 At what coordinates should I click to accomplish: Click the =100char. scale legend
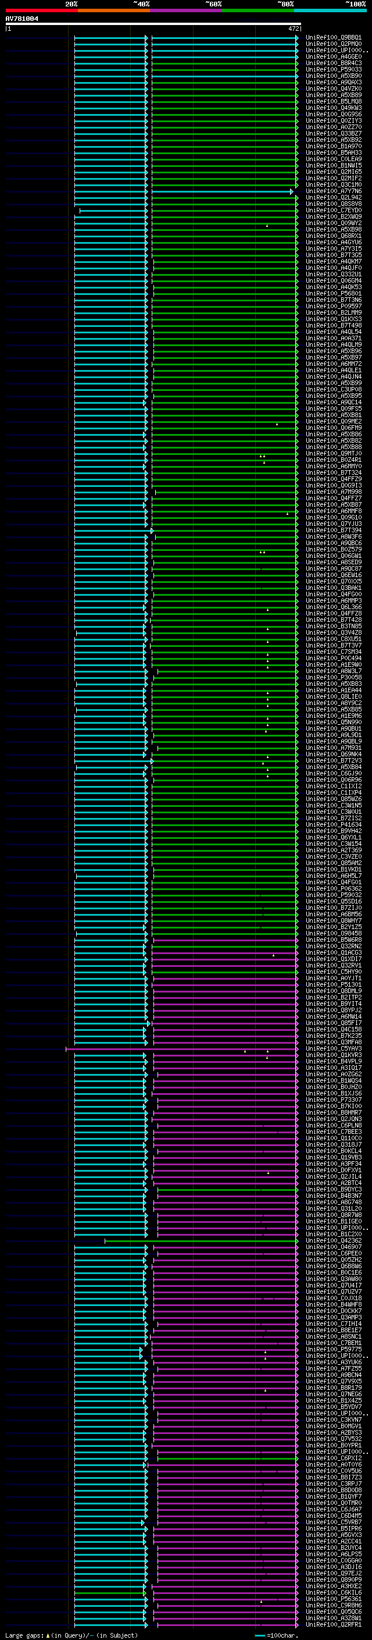tap(277, 1635)
